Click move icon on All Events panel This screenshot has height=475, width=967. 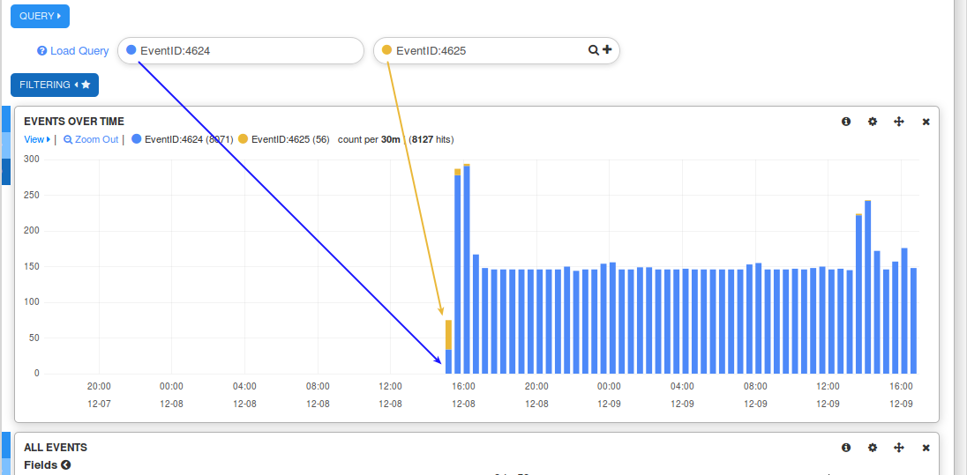coord(899,448)
